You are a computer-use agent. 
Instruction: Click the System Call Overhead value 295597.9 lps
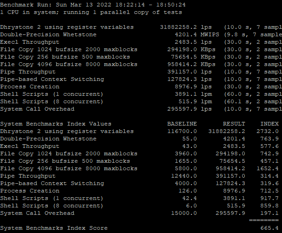coord(190,109)
